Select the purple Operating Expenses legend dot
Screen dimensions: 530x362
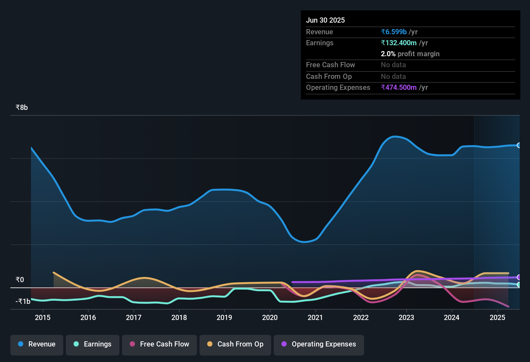(284, 344)
